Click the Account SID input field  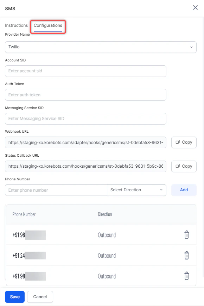(85, 71)
